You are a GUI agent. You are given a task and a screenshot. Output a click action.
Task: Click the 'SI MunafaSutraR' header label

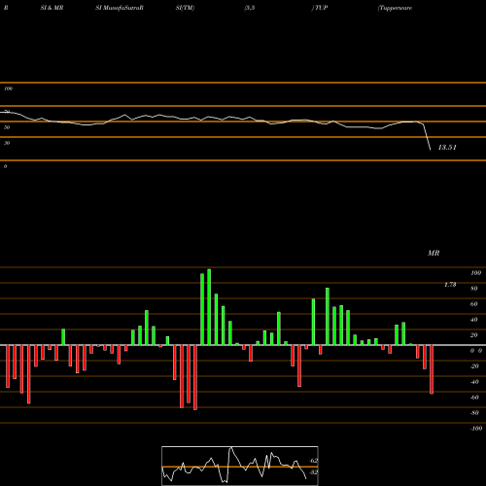click(120, 8)
